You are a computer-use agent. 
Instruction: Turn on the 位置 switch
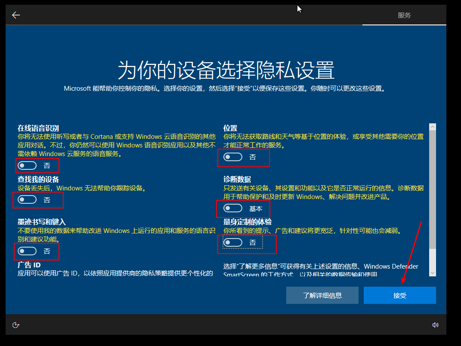point(233,157)
